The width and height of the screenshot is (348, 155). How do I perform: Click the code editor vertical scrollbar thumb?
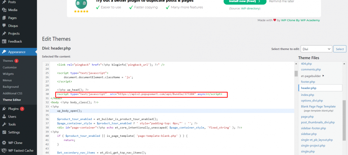click(x=296, y=73)
